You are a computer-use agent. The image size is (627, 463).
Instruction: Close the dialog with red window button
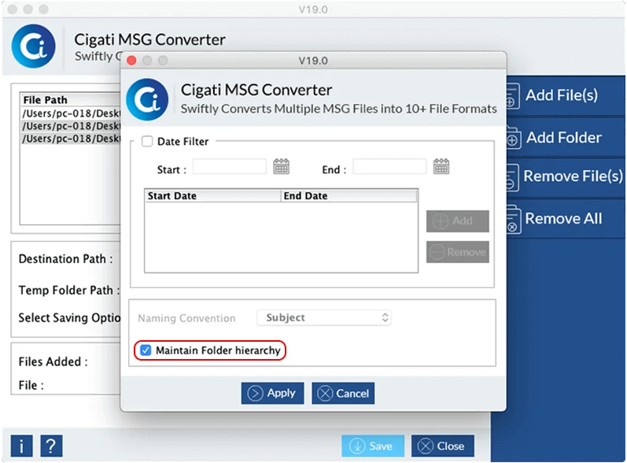coord(131,61)
